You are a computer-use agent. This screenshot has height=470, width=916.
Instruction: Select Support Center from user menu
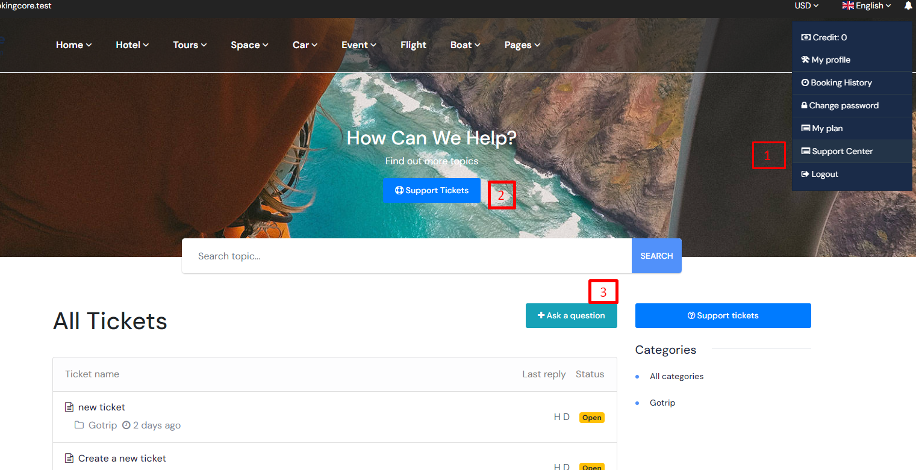click(x=841, y=152)
